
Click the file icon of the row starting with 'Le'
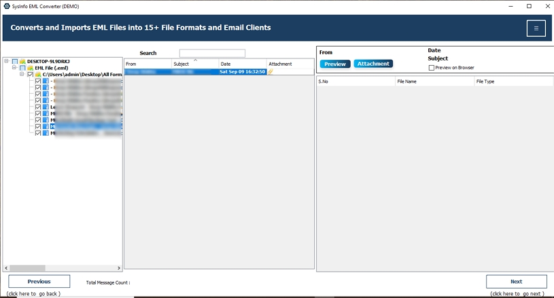tap(46, 107)
